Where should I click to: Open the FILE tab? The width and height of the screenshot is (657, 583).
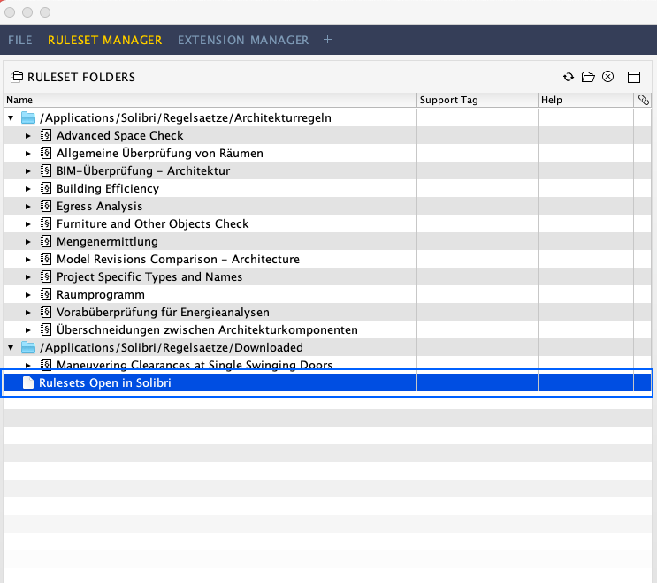tap(20, 40)
